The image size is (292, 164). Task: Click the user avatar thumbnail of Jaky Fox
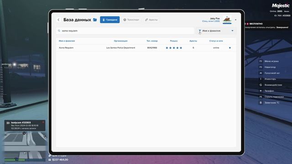tap(227, 20)
